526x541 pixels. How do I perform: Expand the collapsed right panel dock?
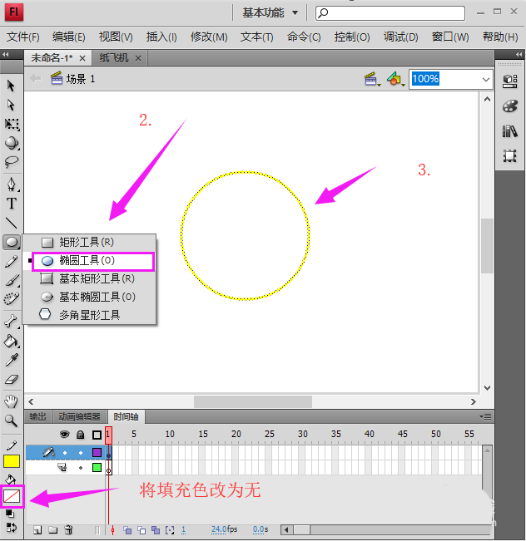pos(519,54)
